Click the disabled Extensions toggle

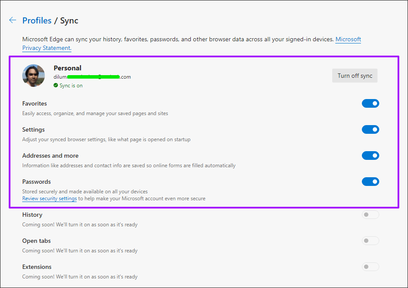[370, 267]
